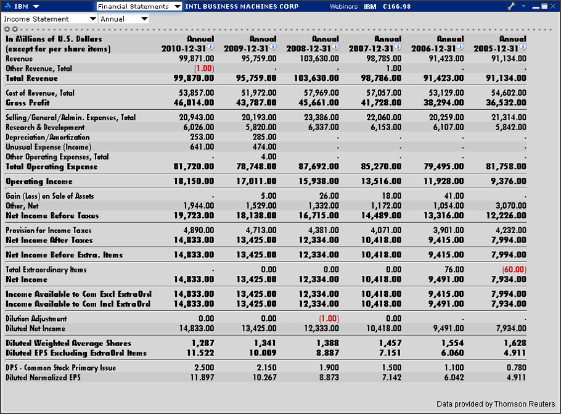Open the Webinars link

click(x=343, y=6)
